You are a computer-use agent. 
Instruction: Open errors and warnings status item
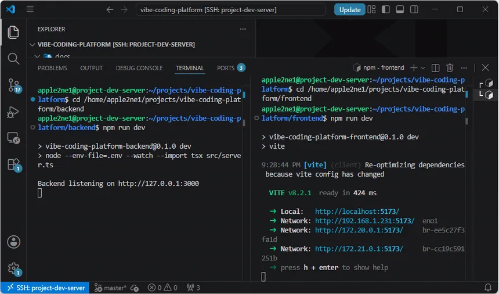tap(162, 288)
